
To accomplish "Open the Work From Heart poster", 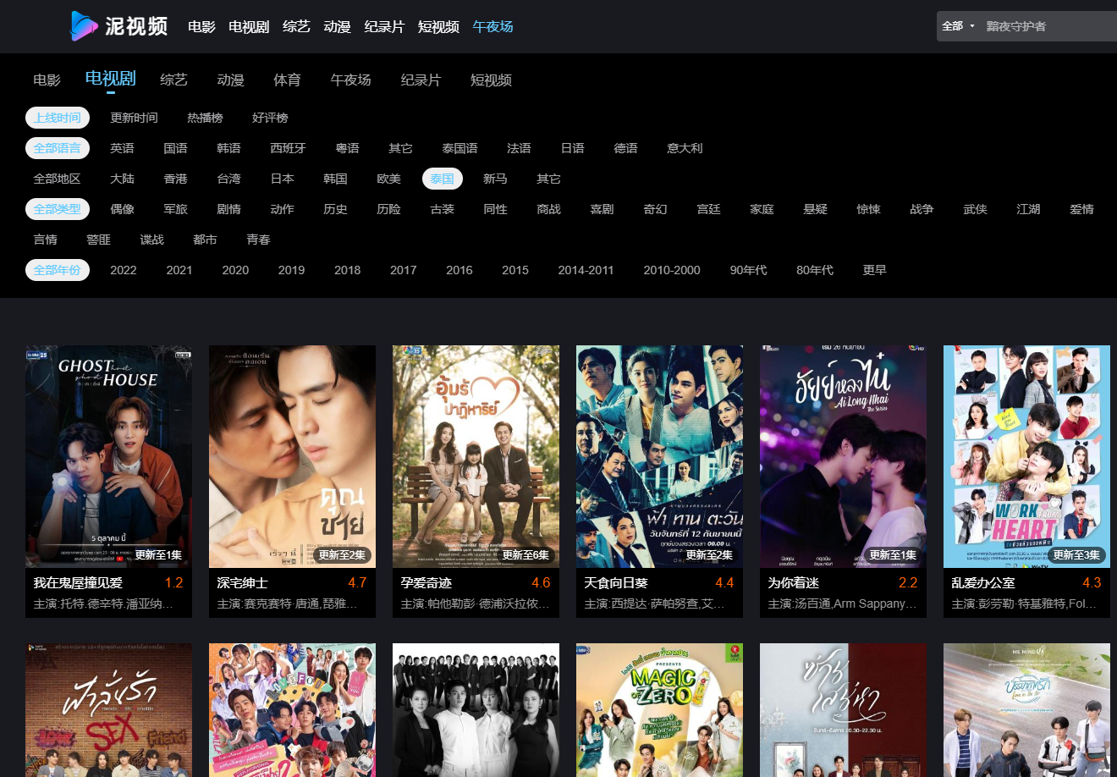I will point(1026,455).
